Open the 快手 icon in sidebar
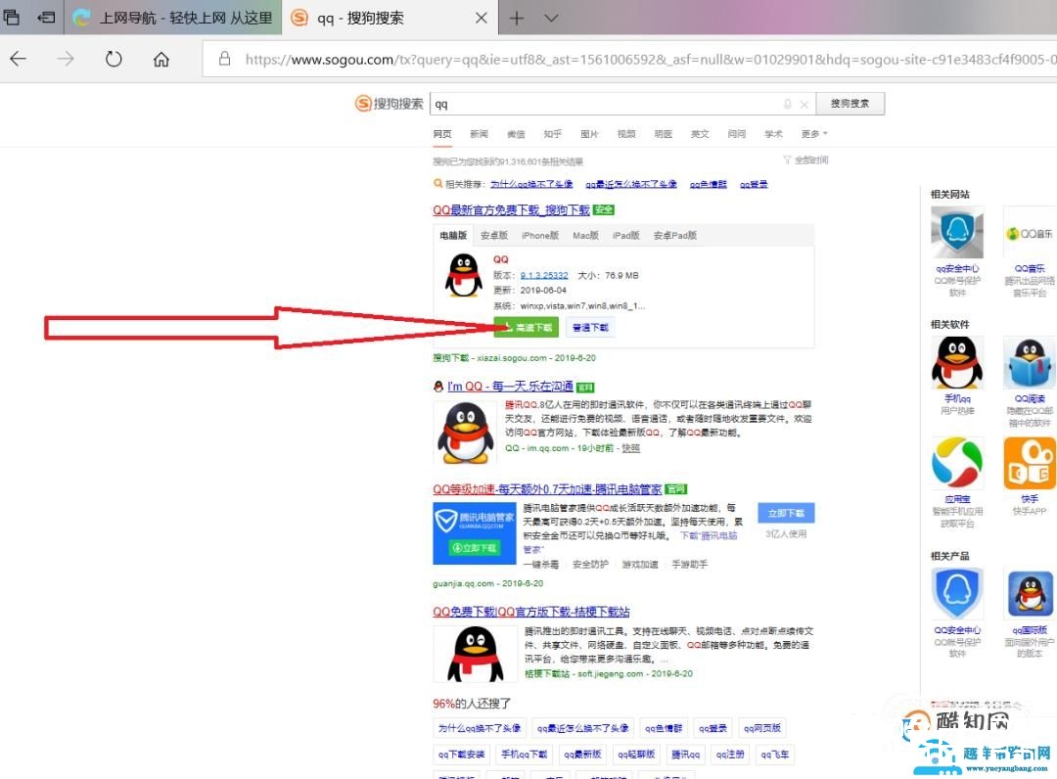This screenshot has width=1057, height=779. (1030, 463)
